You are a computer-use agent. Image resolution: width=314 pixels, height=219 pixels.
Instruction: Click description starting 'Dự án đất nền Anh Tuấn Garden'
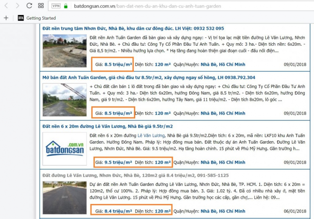[x=197, y=191]
